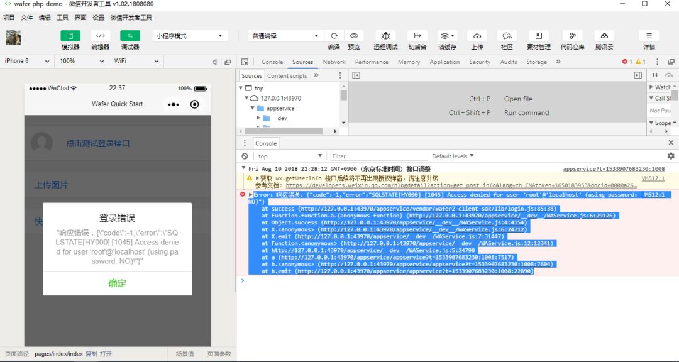Viewport: 679px width, 362px height.
Task: Collapse the top tree node
Action: (x=241, y=89)
